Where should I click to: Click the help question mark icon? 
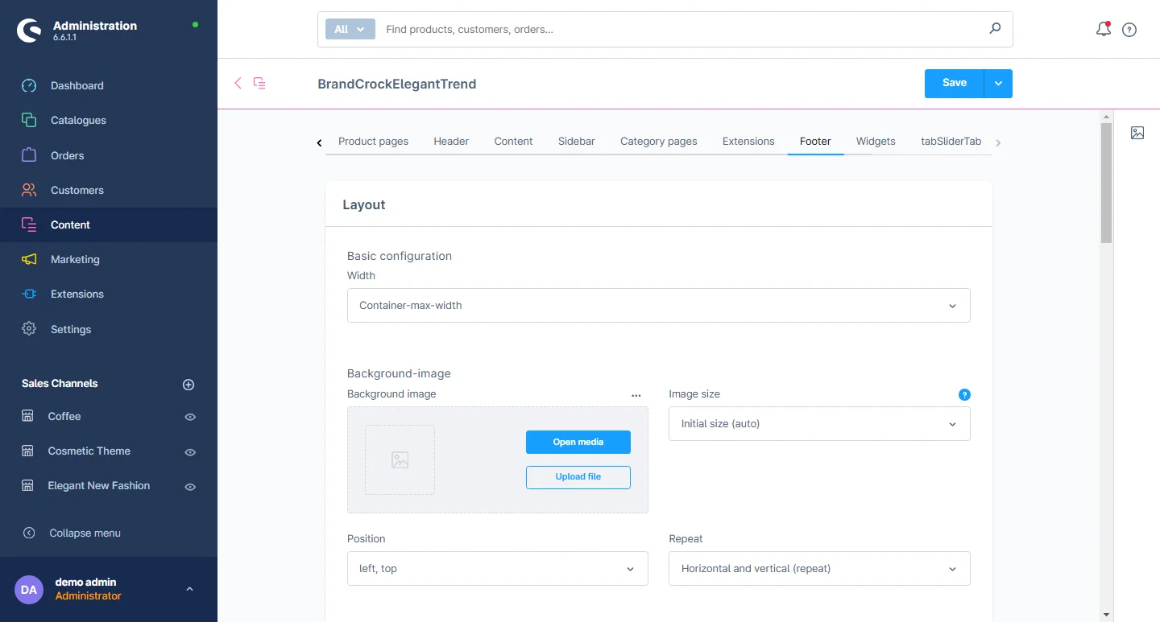(x=1129, y=30)
